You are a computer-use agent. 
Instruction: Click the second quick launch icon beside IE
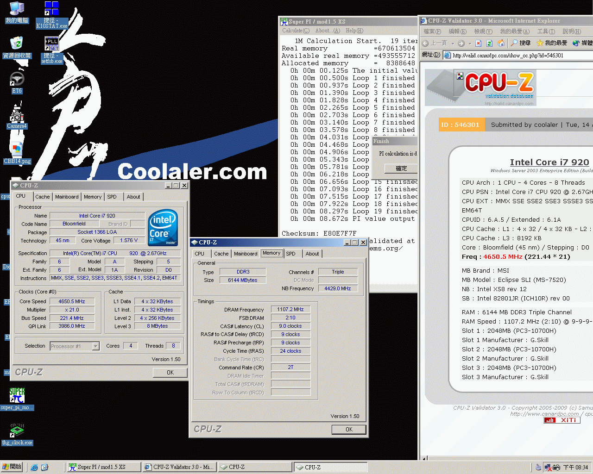tap(44, 468)
